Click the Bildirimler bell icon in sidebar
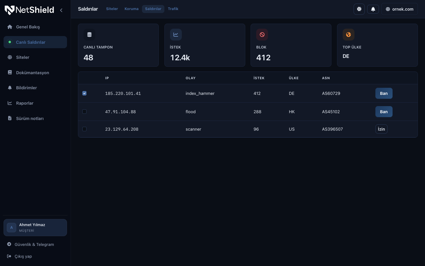This screenshot has width=425, height=266. [10, 88]
